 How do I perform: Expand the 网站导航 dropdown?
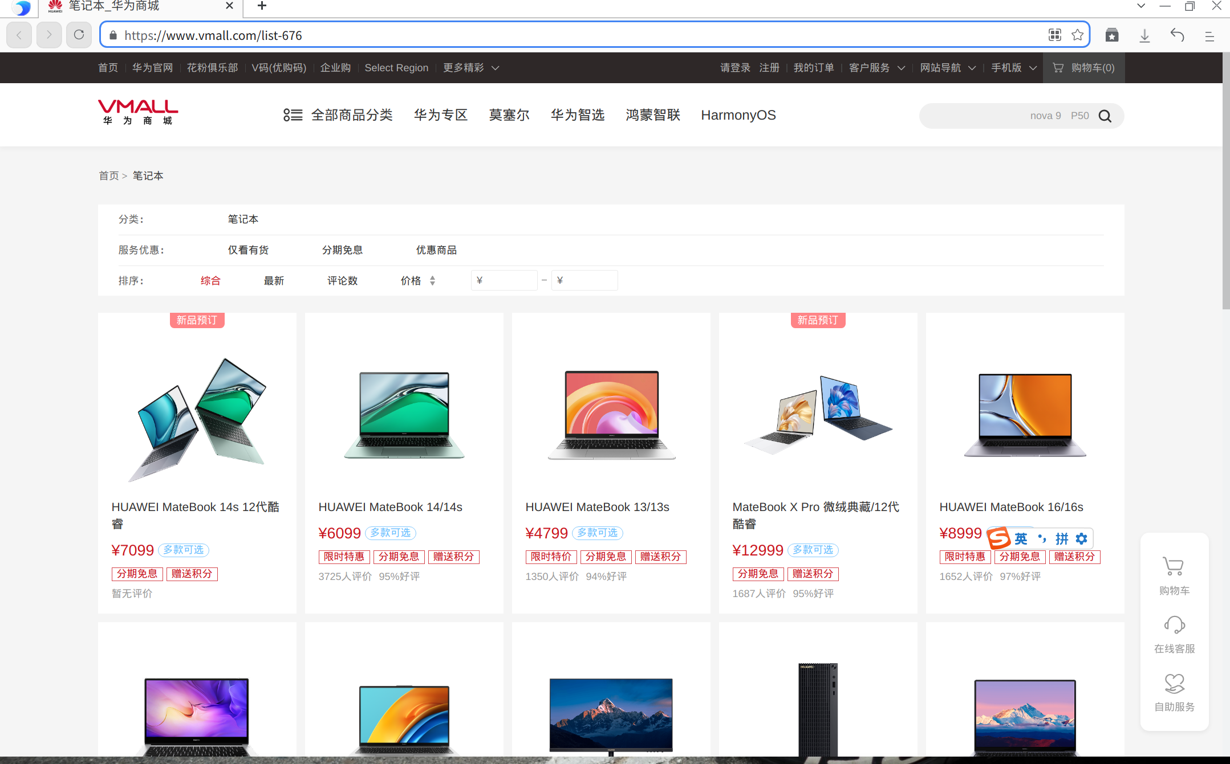[947, 68]
